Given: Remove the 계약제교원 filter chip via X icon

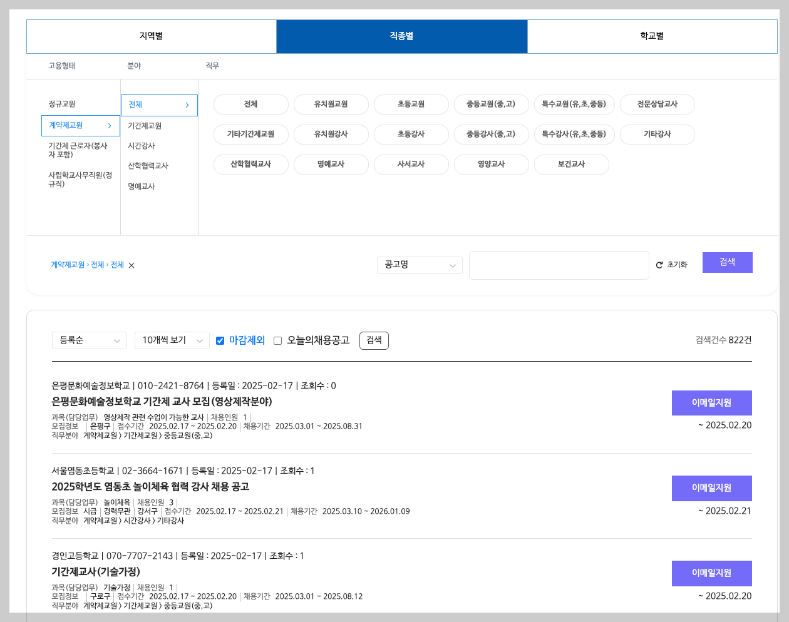Looking at the screenshot, I should point(131,265).
